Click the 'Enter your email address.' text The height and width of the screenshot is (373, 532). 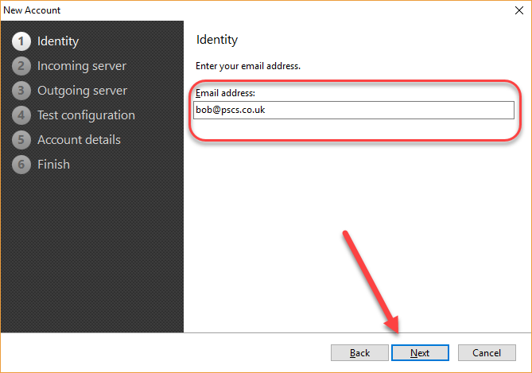tap(248, 66)
